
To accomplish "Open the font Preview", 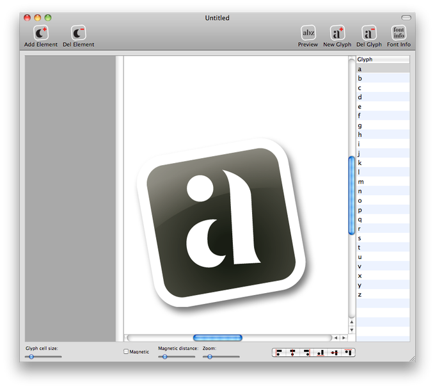I will click(308, 33).
